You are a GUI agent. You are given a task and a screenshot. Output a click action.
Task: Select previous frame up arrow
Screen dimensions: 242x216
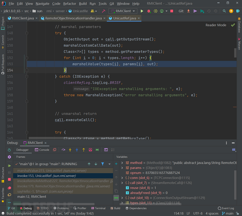point(89,164)
